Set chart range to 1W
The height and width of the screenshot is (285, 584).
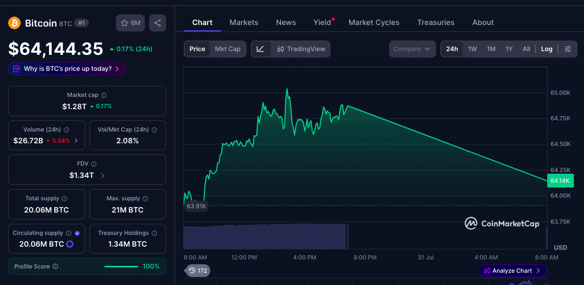point(472,49)
